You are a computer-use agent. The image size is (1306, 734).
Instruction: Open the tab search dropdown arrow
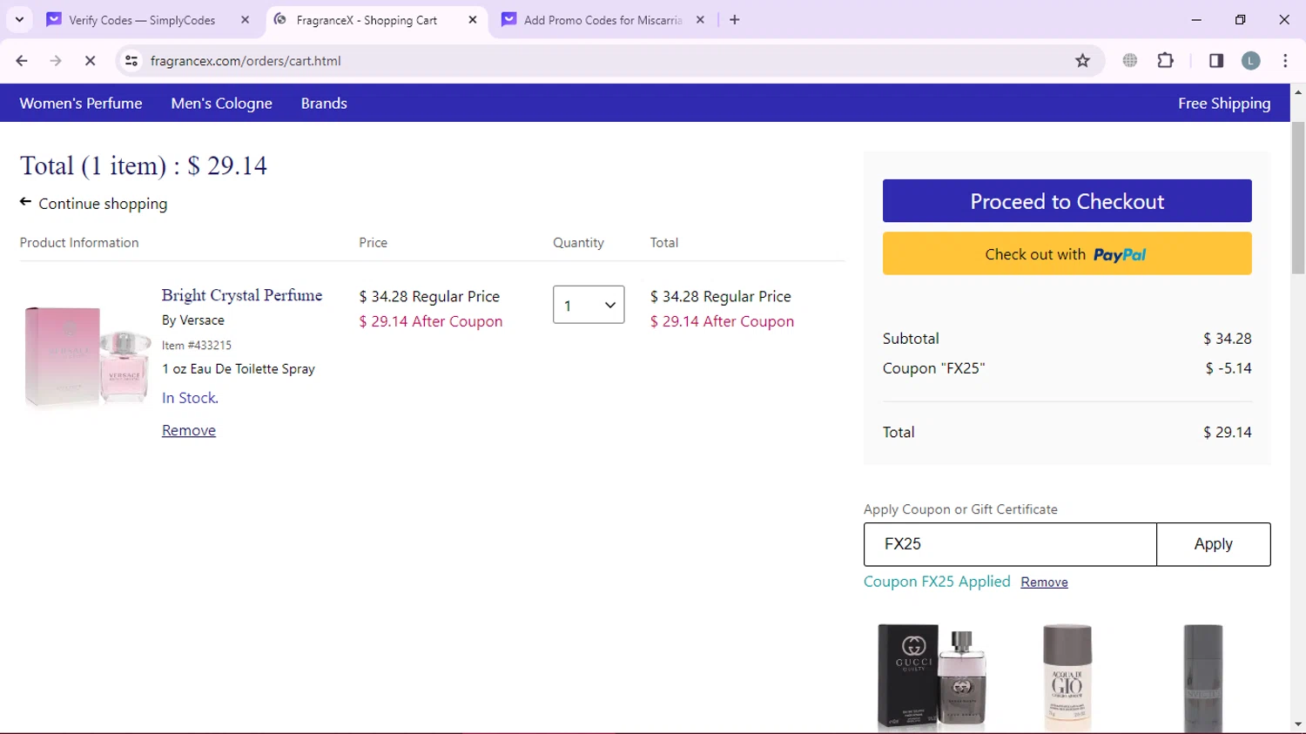coord(19,19)
